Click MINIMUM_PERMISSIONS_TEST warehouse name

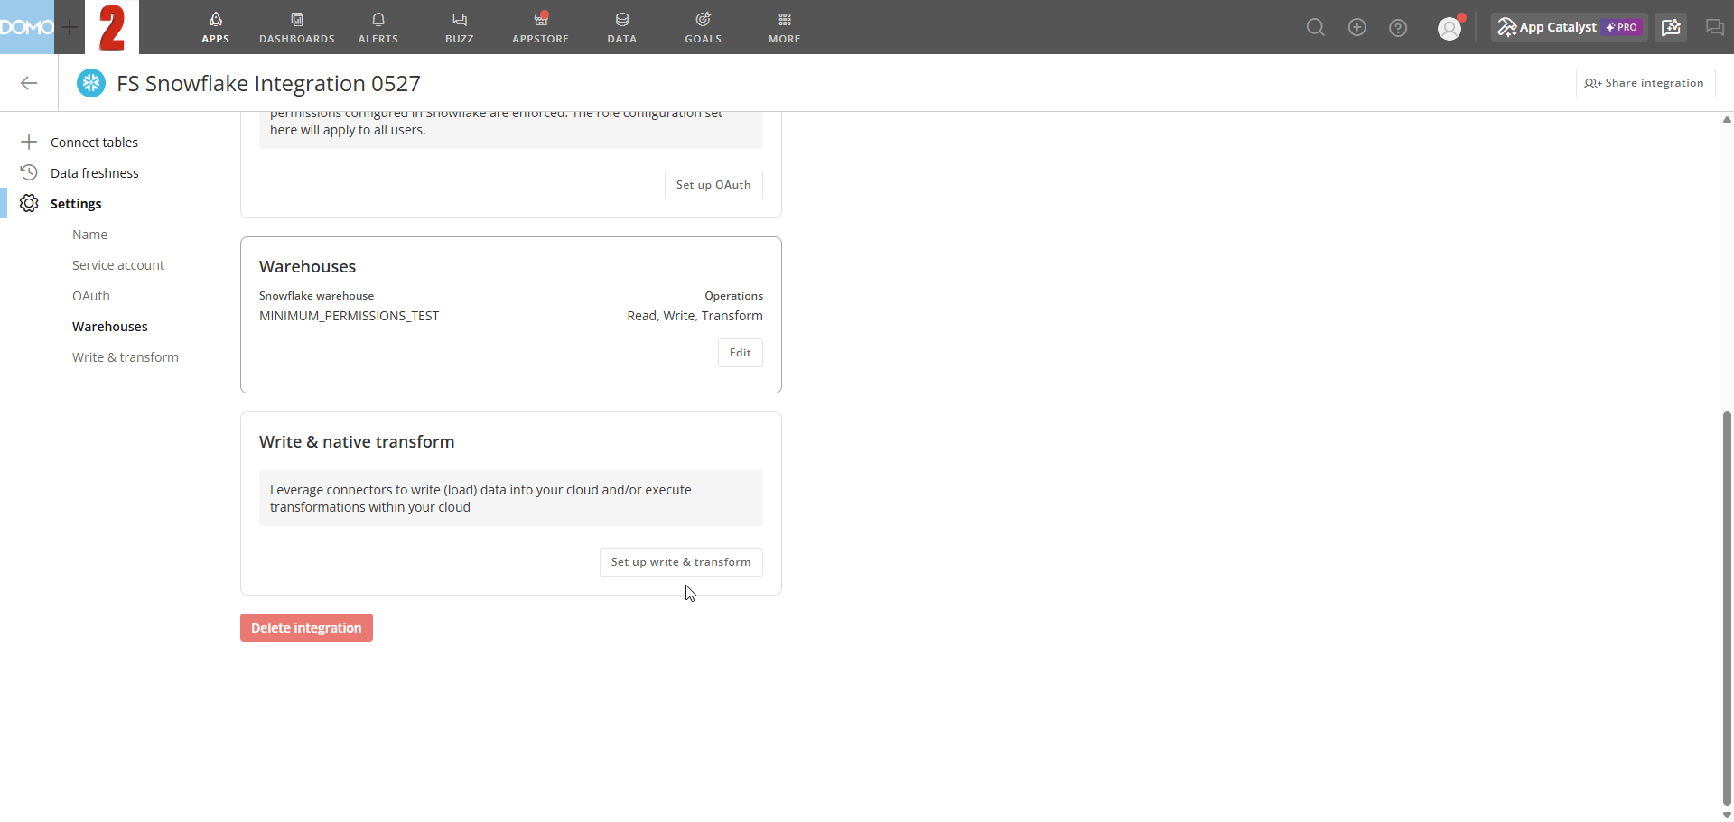[349, 316]
